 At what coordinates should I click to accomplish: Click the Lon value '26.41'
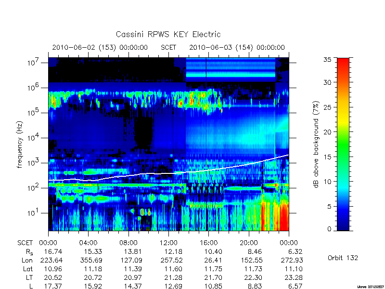click(213, 260)
